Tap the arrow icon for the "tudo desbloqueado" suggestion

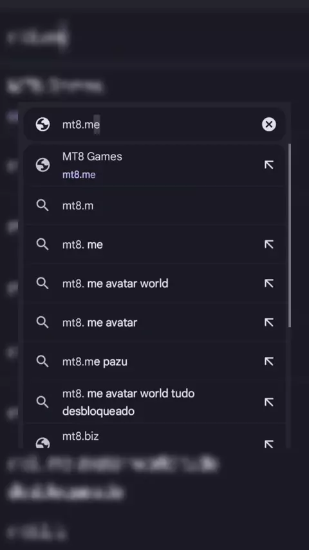[x=268, y=402]
